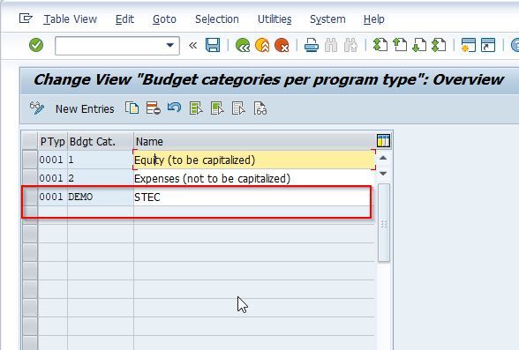The height and width of the screenshot is (350, 519).
Task: Click the select-all corner cell of table
Action: [30, 141]
